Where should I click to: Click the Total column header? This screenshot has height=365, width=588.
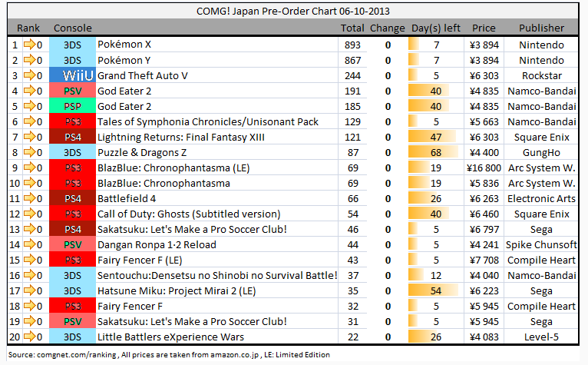coord(352,28)
